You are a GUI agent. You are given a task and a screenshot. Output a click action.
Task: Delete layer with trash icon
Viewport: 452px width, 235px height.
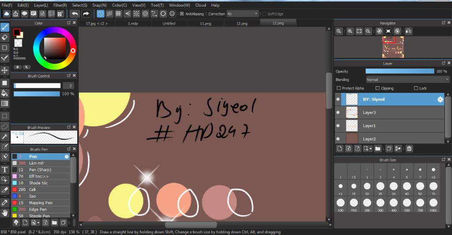[x=409, y=148]
